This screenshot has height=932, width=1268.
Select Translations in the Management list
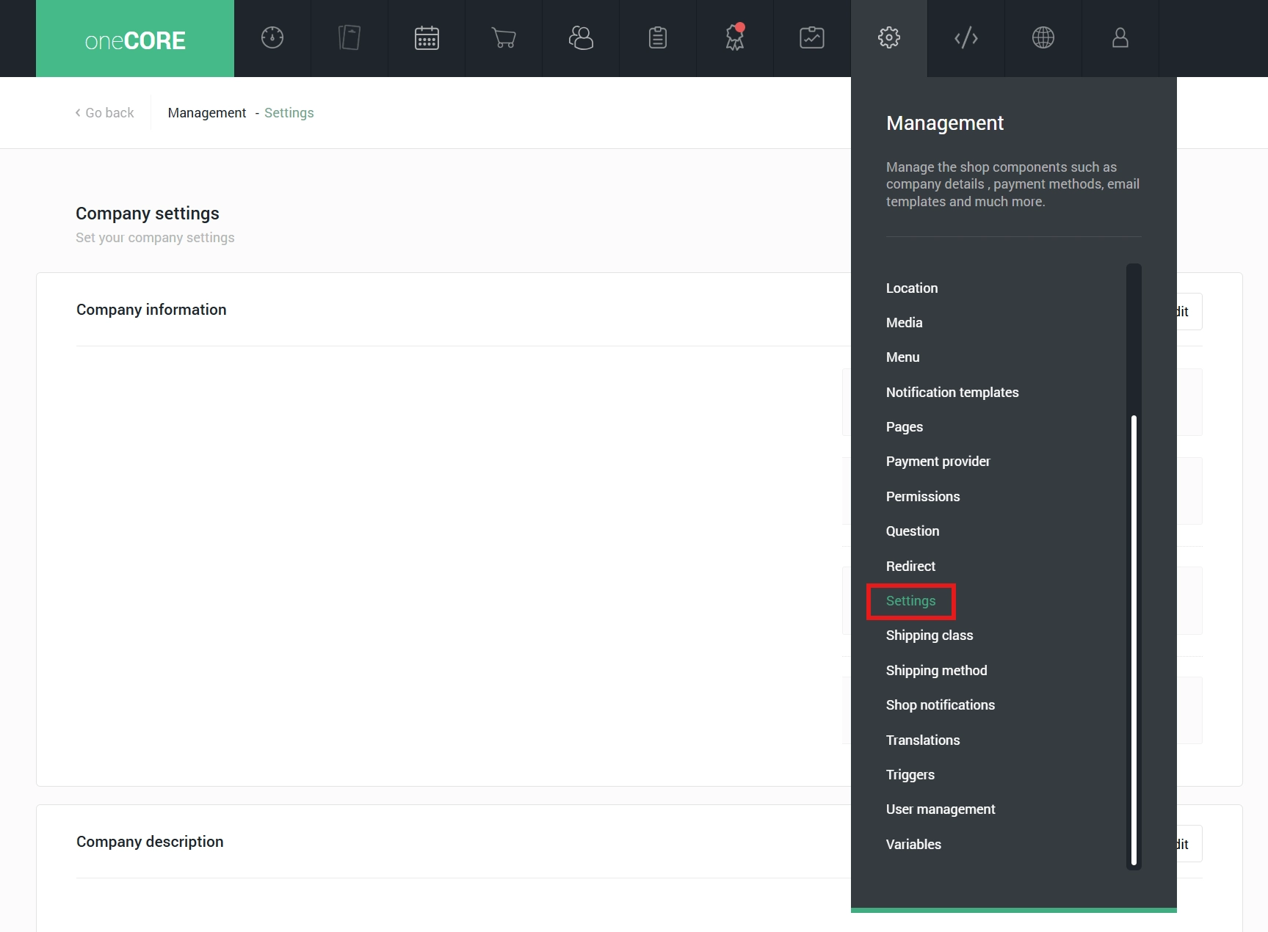point(923,740)
